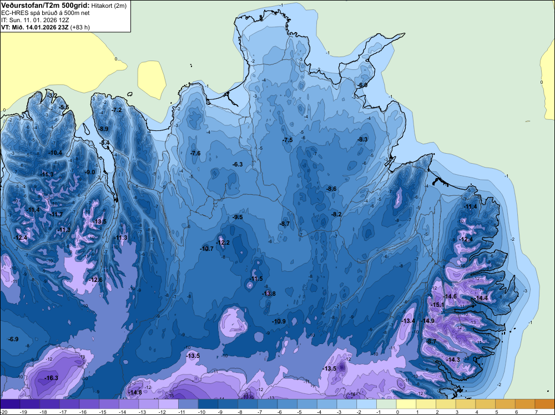Image resolution: width=555 pixels, height=415 pixels.
Task: Click the -13.8 temperature label
Action: pos(269,293)
